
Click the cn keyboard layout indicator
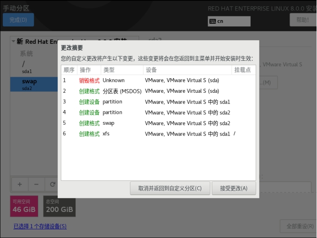(229, 21)
